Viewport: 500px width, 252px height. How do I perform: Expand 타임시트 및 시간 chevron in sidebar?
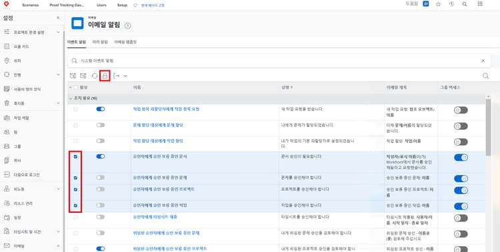58,231
